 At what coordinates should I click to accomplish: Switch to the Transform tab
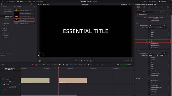tap(150, 17)
